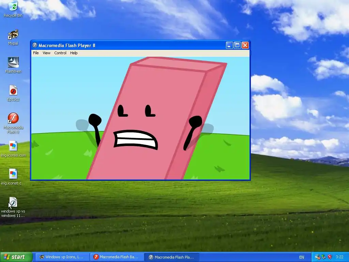The image size is (349, 262).
Task: Open the View menu in Flash Player
Action: (46, 53)
